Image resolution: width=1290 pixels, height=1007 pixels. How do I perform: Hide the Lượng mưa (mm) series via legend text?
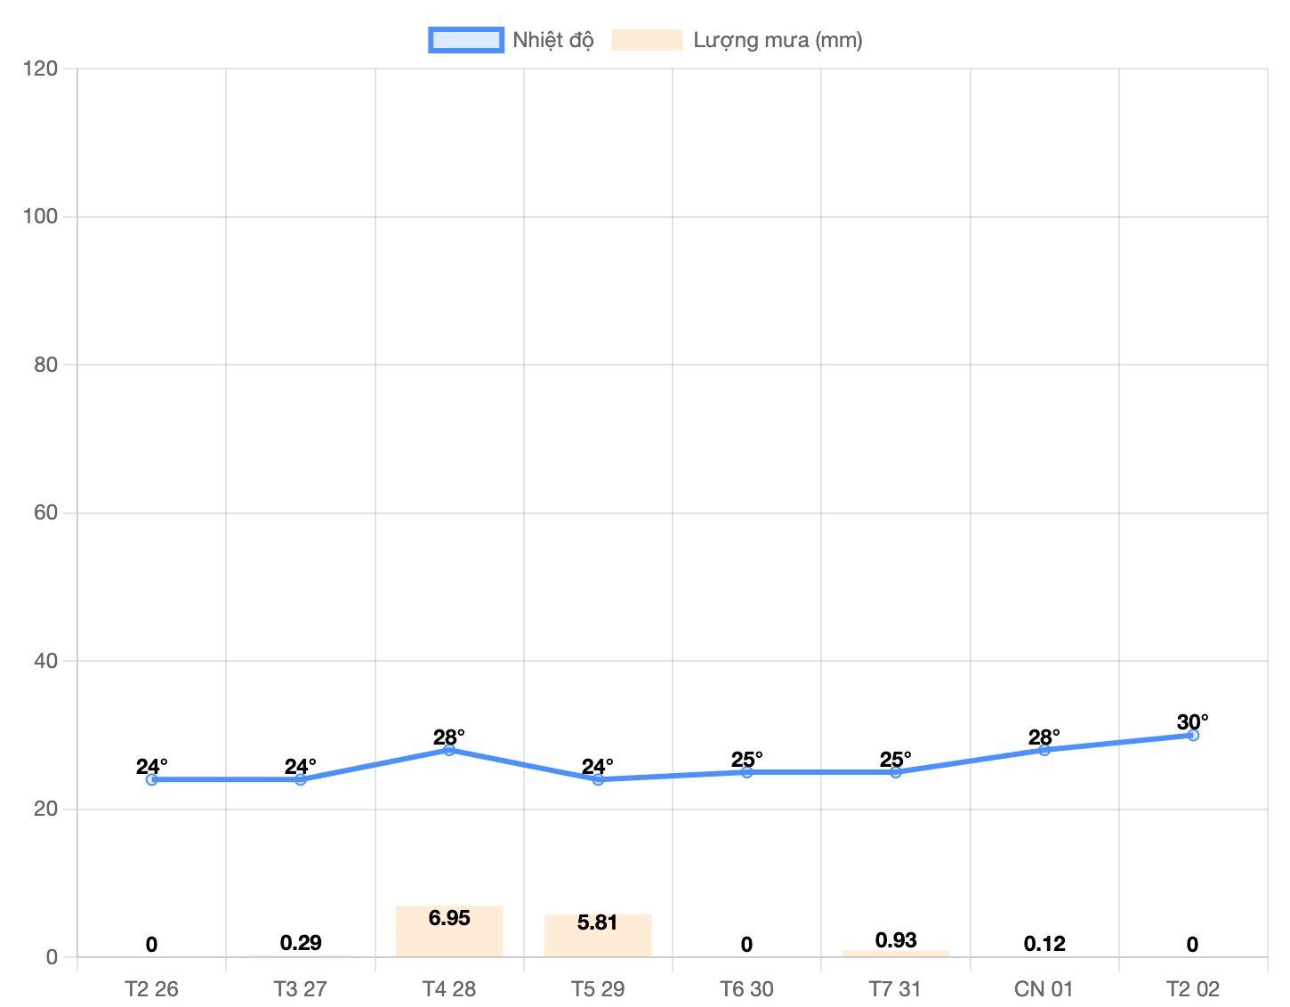click(x=778, y=40)
